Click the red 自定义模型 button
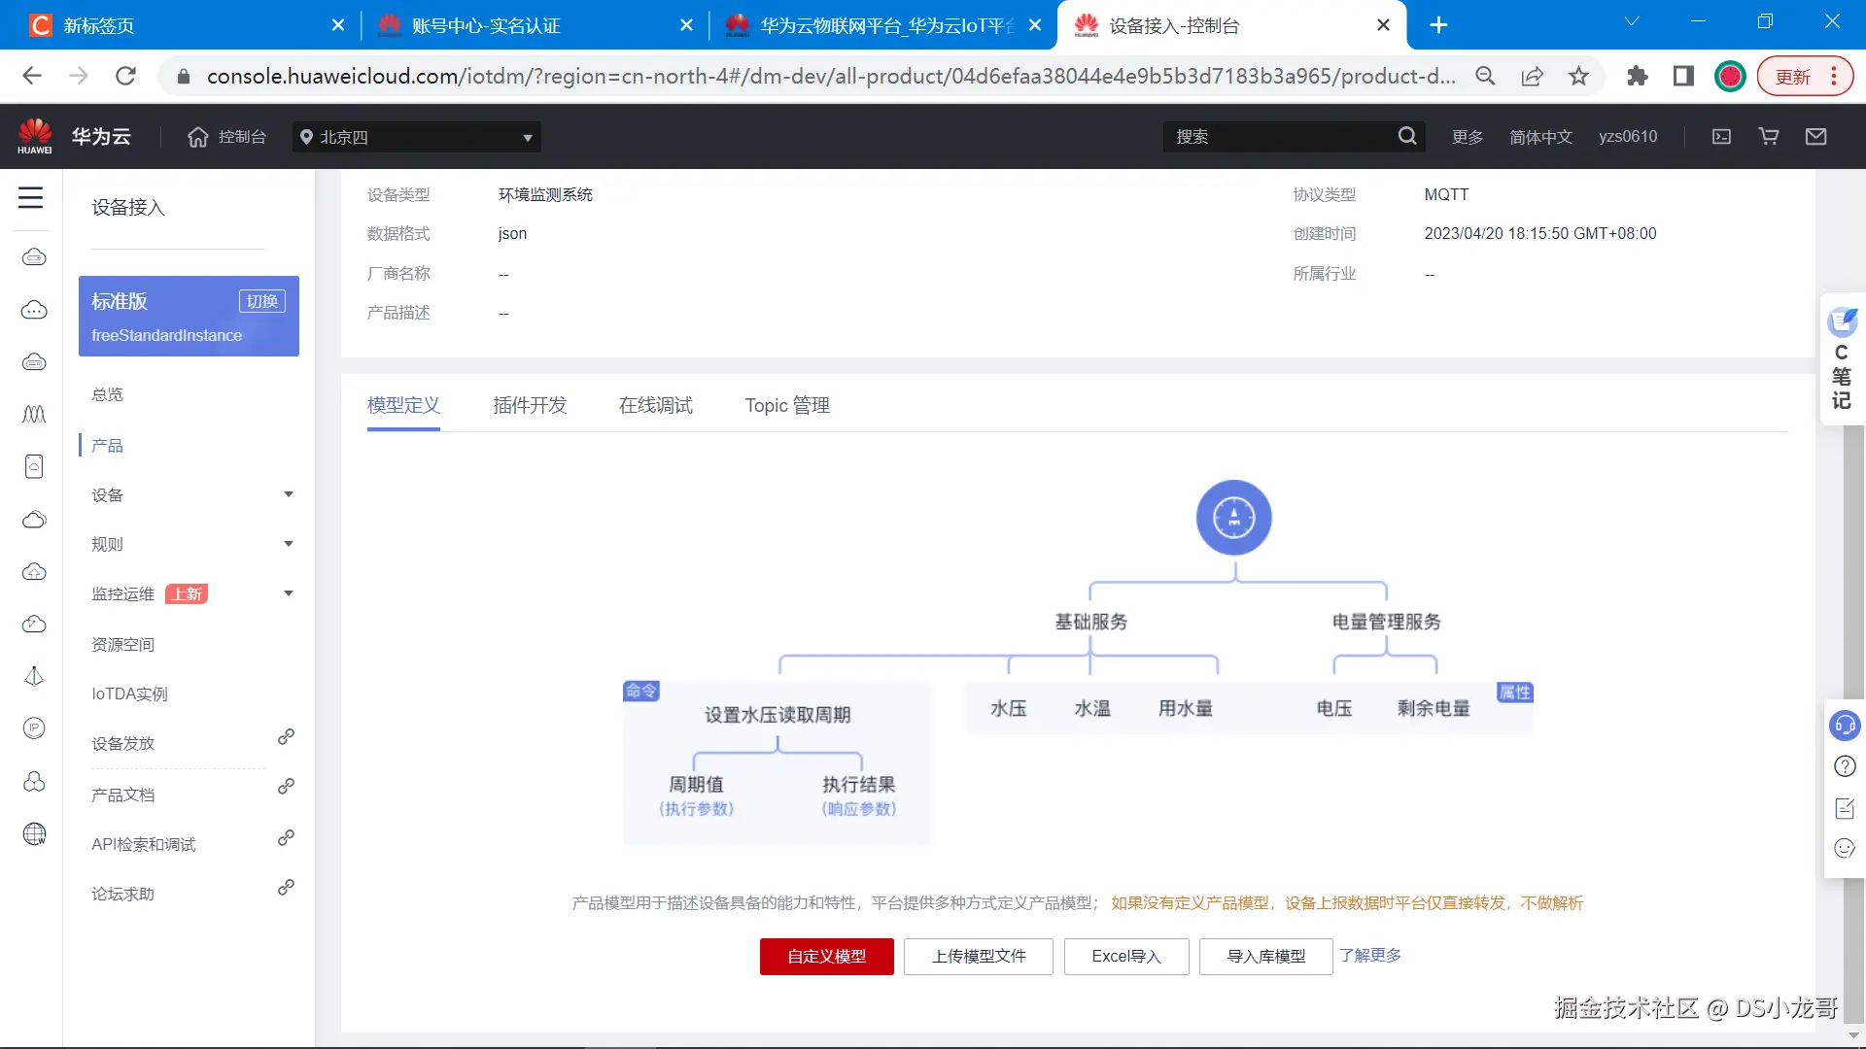 (x=826, y=957)
